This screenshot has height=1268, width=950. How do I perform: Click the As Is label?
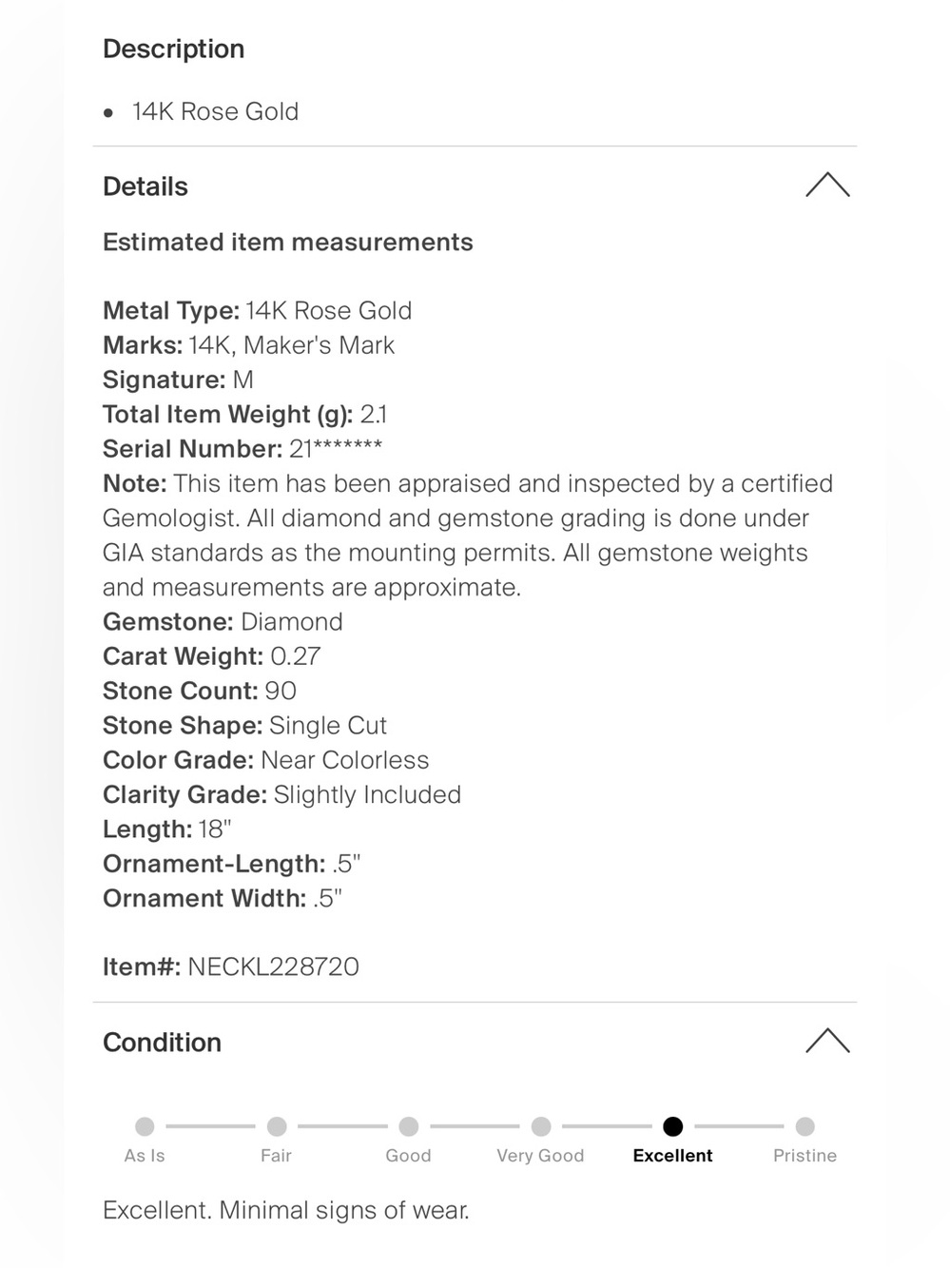[x=145, y=1156]
